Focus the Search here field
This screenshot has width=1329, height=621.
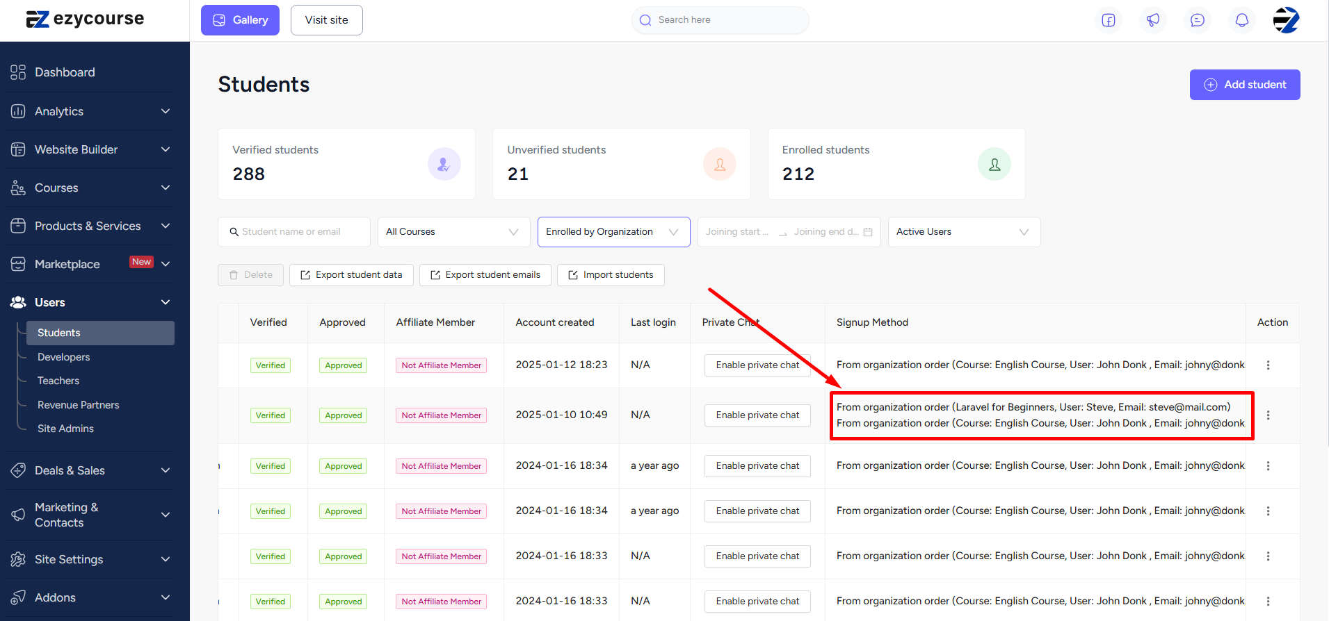(x=720, y=20)
